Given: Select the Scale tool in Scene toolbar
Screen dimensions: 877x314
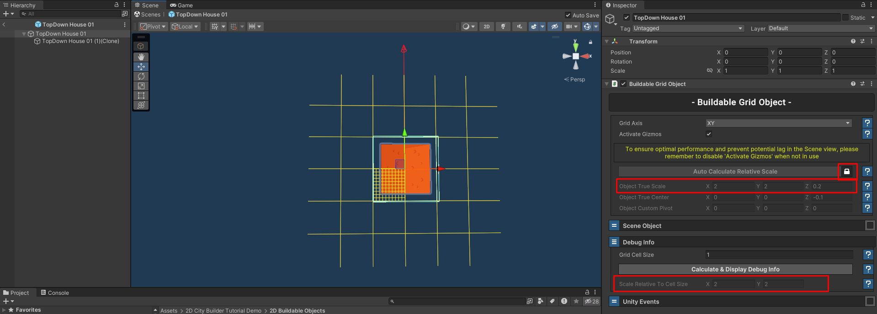Looking at the screenshot, I should pyautogui.click(x=141, y=86).
